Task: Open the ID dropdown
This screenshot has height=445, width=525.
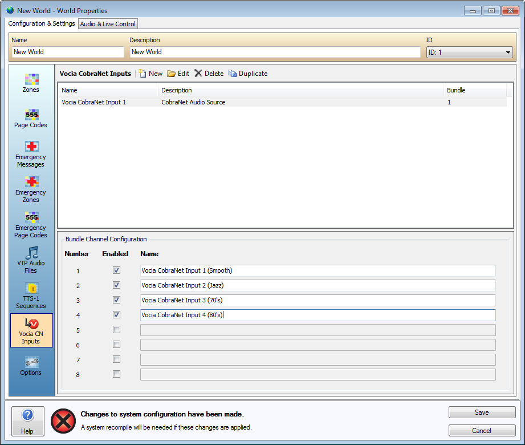Action: coord(469,52)
